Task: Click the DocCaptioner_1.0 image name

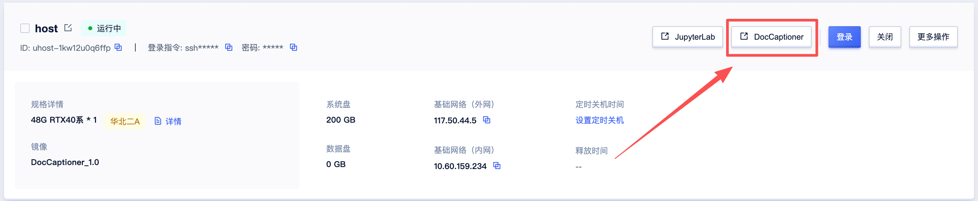Action: point(65,162)
